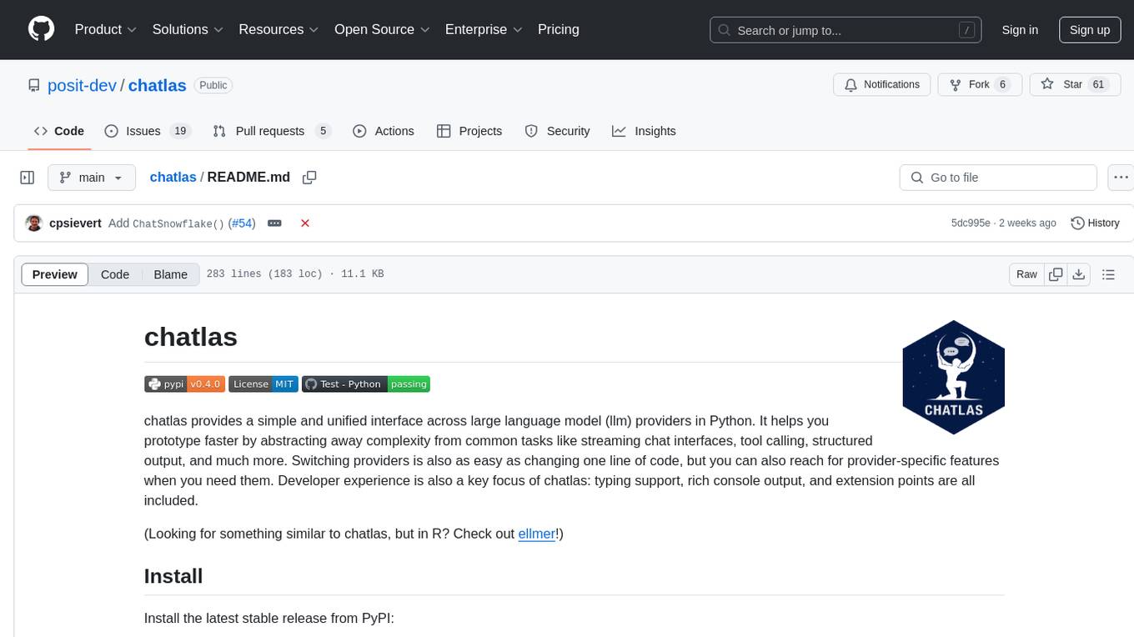This screenshot has width=1134, height=637.
Task: Click the pypi v0.4.0 badge
Action: 184,384
